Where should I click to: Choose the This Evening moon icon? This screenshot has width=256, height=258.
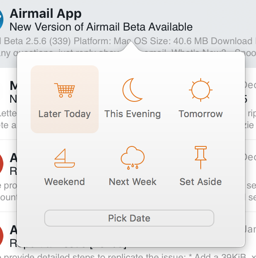point(132,90)
